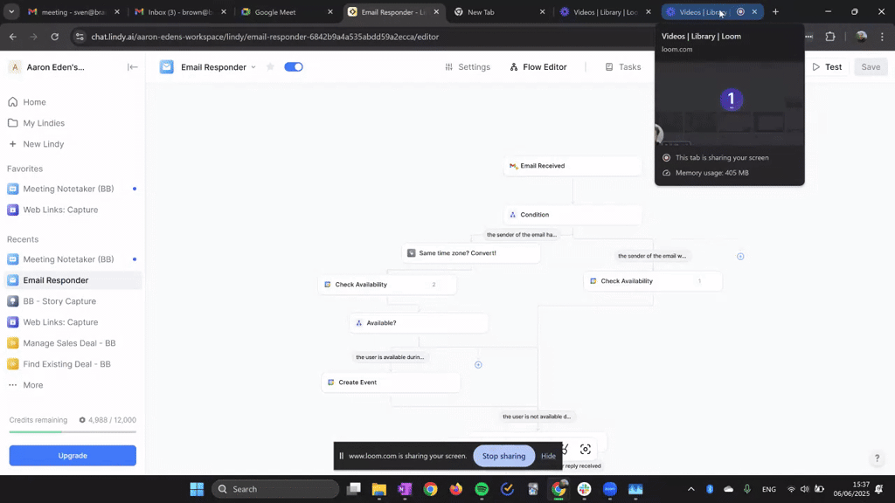
Task: Run the flow with Test button
Action: 827,67
